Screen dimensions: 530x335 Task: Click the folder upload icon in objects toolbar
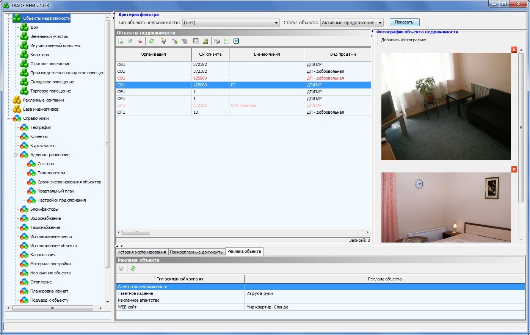point(163,41)
